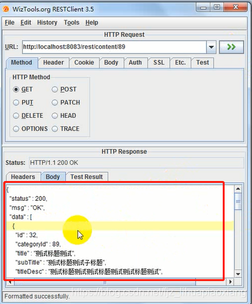Switch to the Header request tab
This screenshot has width=252, height=304.
tap(53, 62)
